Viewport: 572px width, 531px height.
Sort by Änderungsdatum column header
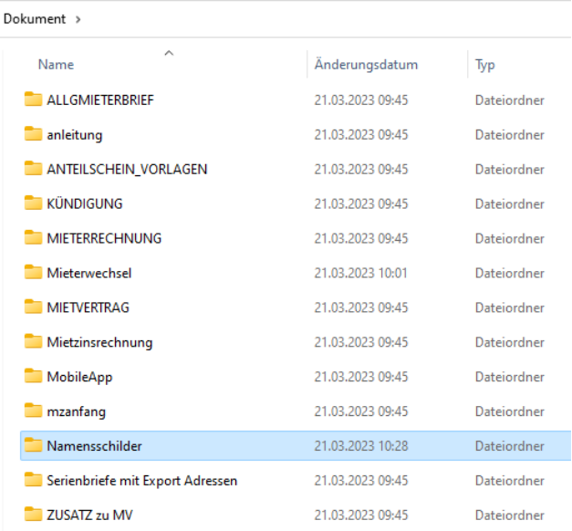click(x=366, y=65)
